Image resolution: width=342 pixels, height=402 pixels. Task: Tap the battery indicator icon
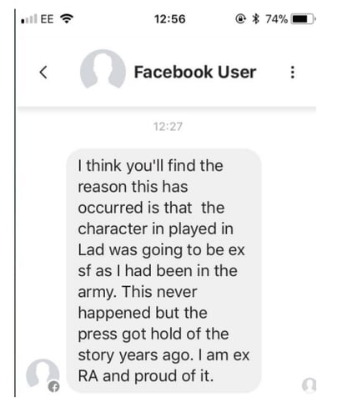[x=303, y=19]
